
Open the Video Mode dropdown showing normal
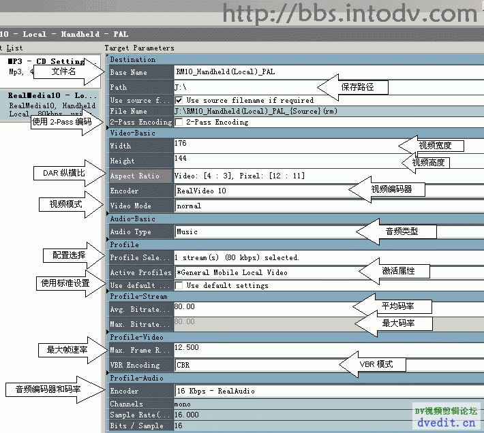(329, 206)
